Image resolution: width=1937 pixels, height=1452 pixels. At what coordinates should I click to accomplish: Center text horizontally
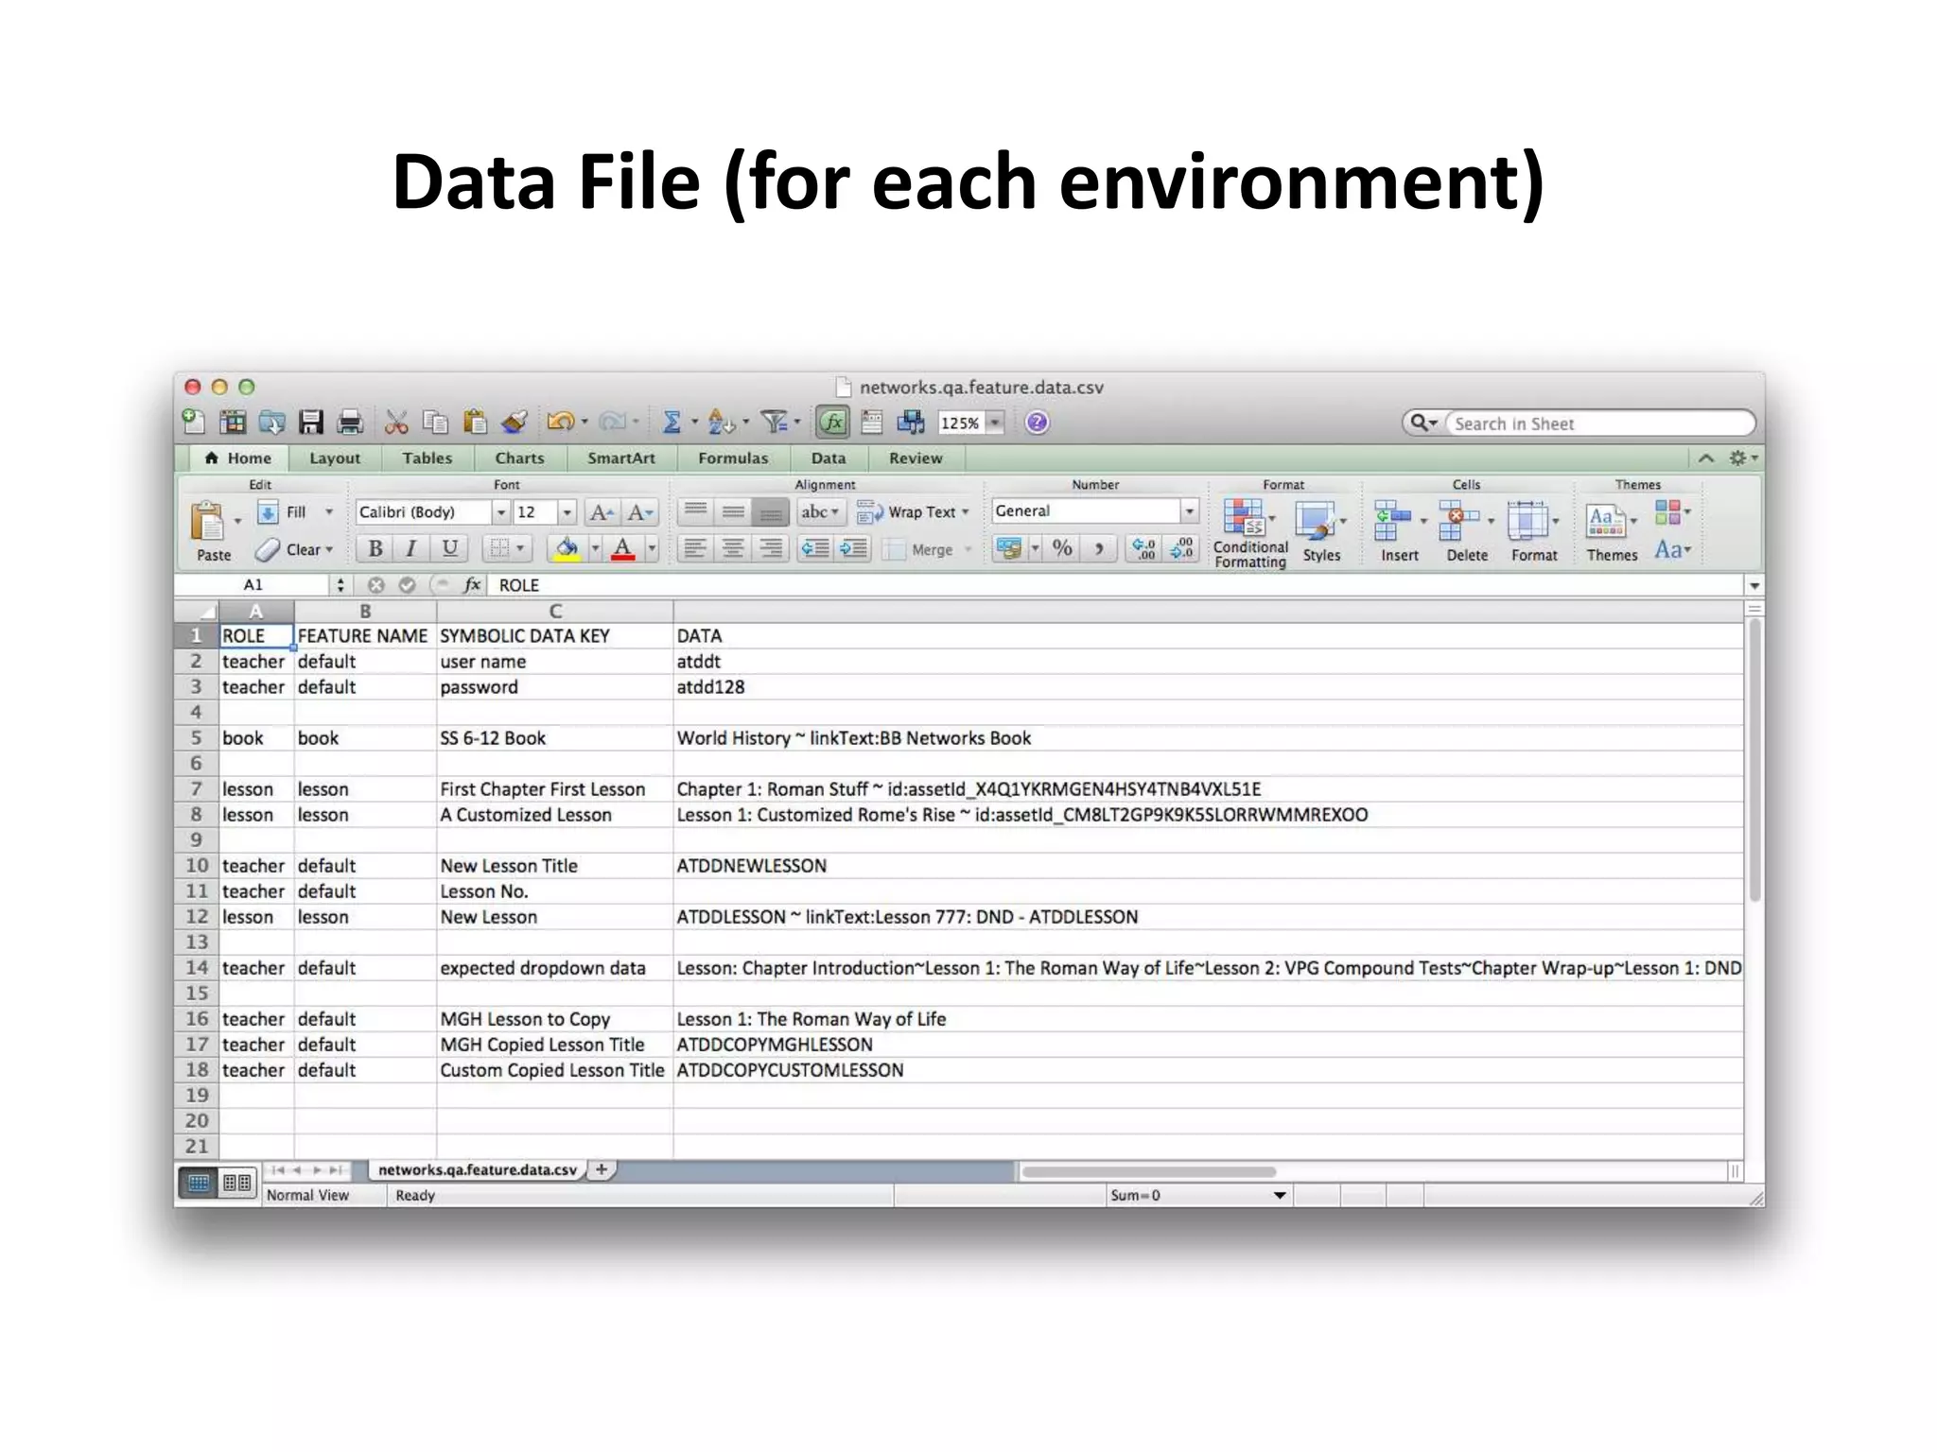click(733, 548)
